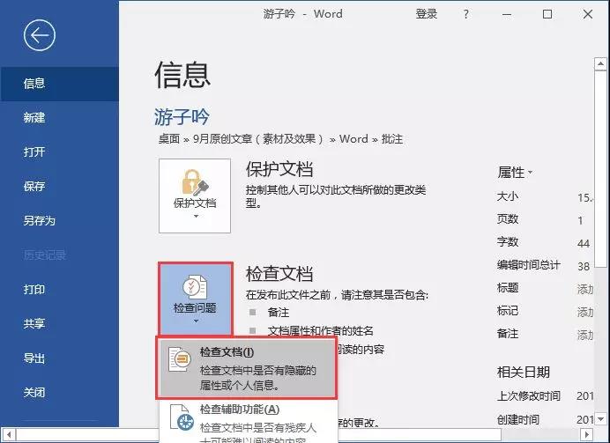Open the 另存为 page
This screenshot has height=443, width=610.
(x=40, y=221)
